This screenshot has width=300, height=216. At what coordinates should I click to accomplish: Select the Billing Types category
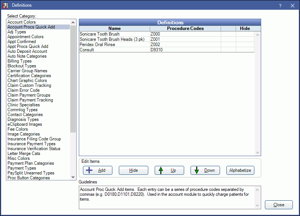point(38,61)
